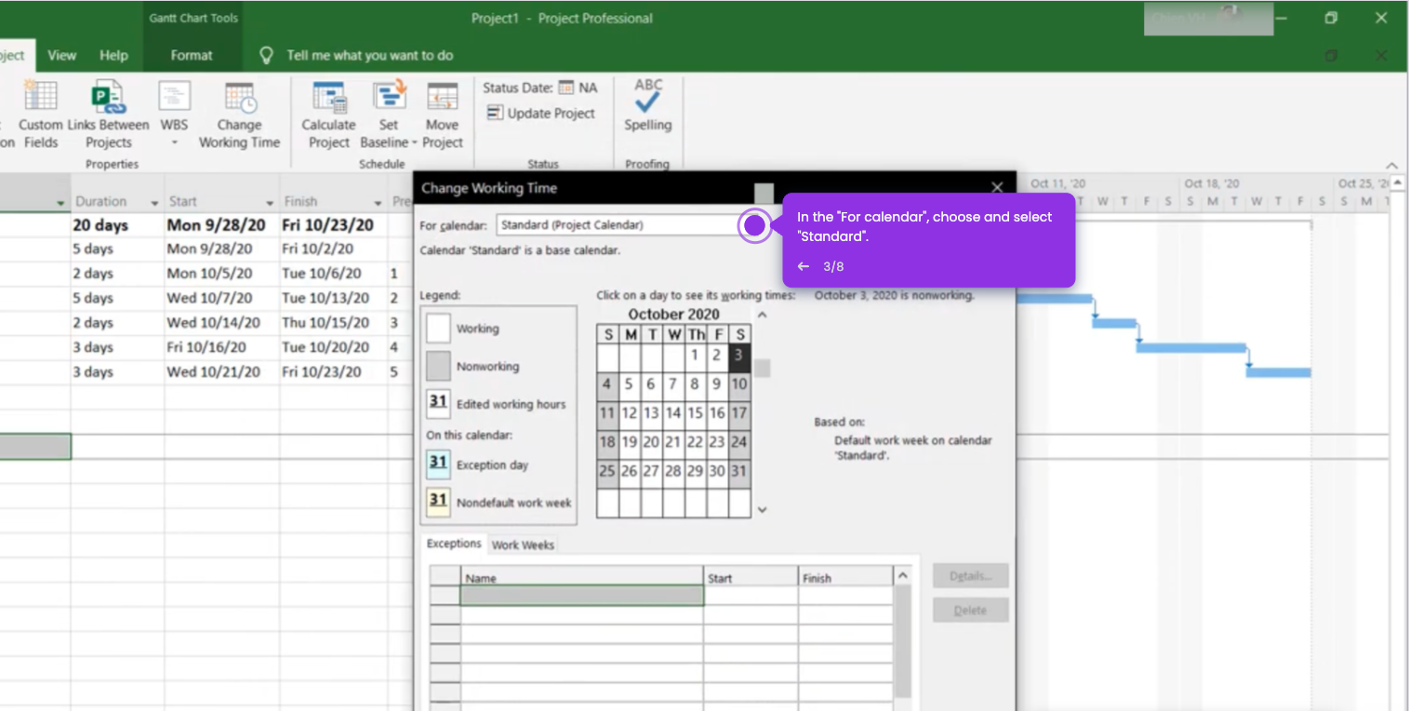
Task: Click the Nondefault work week legend swatch
Action: 438,502
